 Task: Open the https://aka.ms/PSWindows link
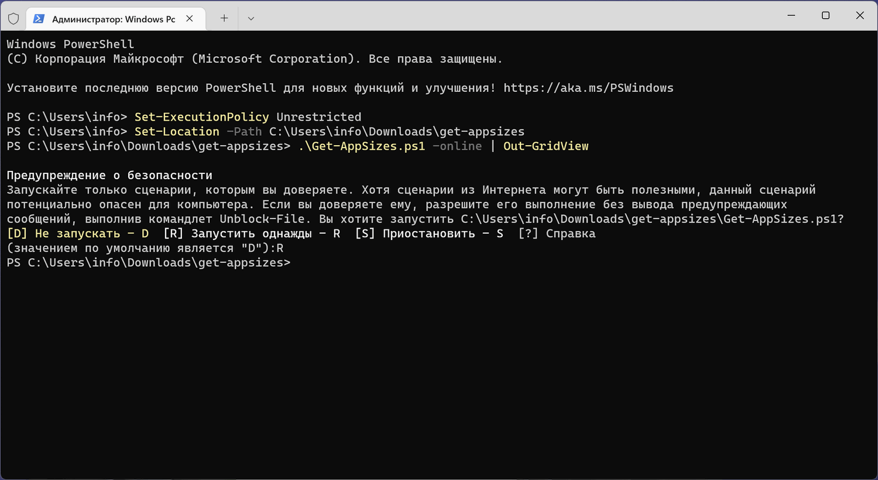tap(588, 88)
